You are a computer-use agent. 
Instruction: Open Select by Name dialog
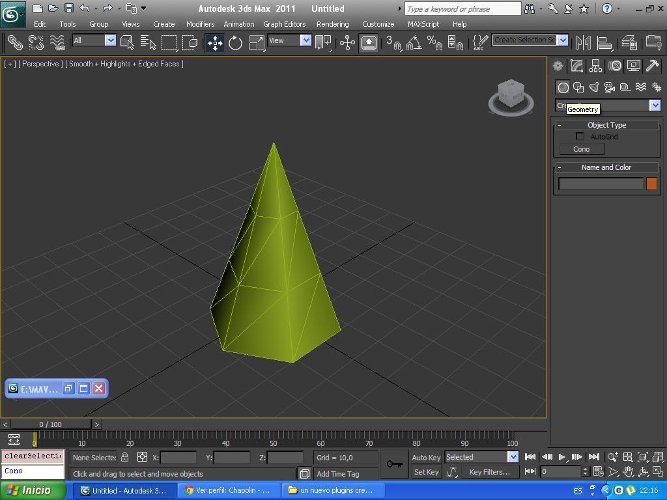(x=148, y=42)
